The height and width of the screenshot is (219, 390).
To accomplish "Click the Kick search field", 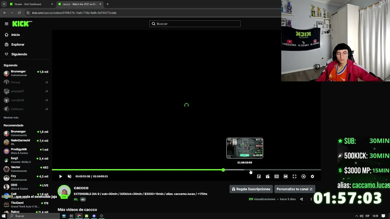I will (195, 24).
